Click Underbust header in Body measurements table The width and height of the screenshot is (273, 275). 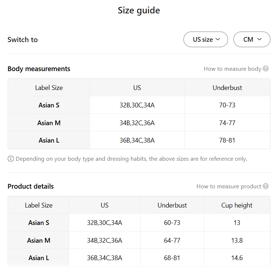click(x=227, y=87)
